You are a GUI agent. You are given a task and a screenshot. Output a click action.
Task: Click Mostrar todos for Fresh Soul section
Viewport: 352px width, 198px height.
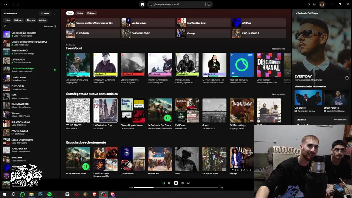278,49
